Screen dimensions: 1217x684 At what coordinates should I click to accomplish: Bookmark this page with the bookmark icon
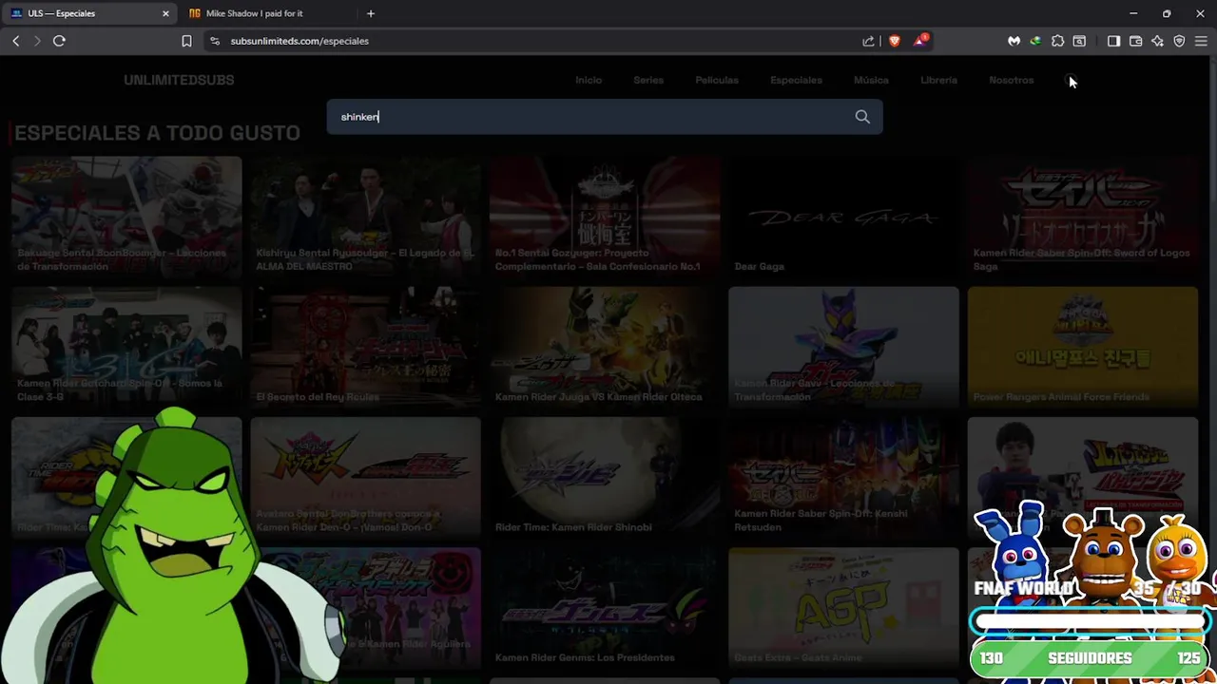(186, 41)
